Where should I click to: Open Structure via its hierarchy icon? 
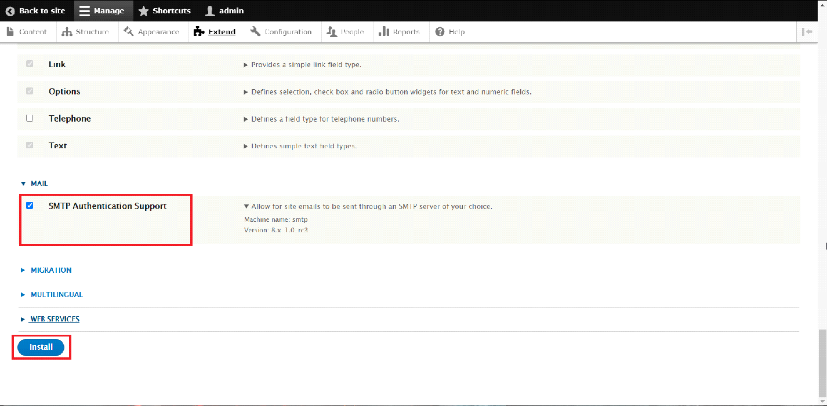(67, 32)
